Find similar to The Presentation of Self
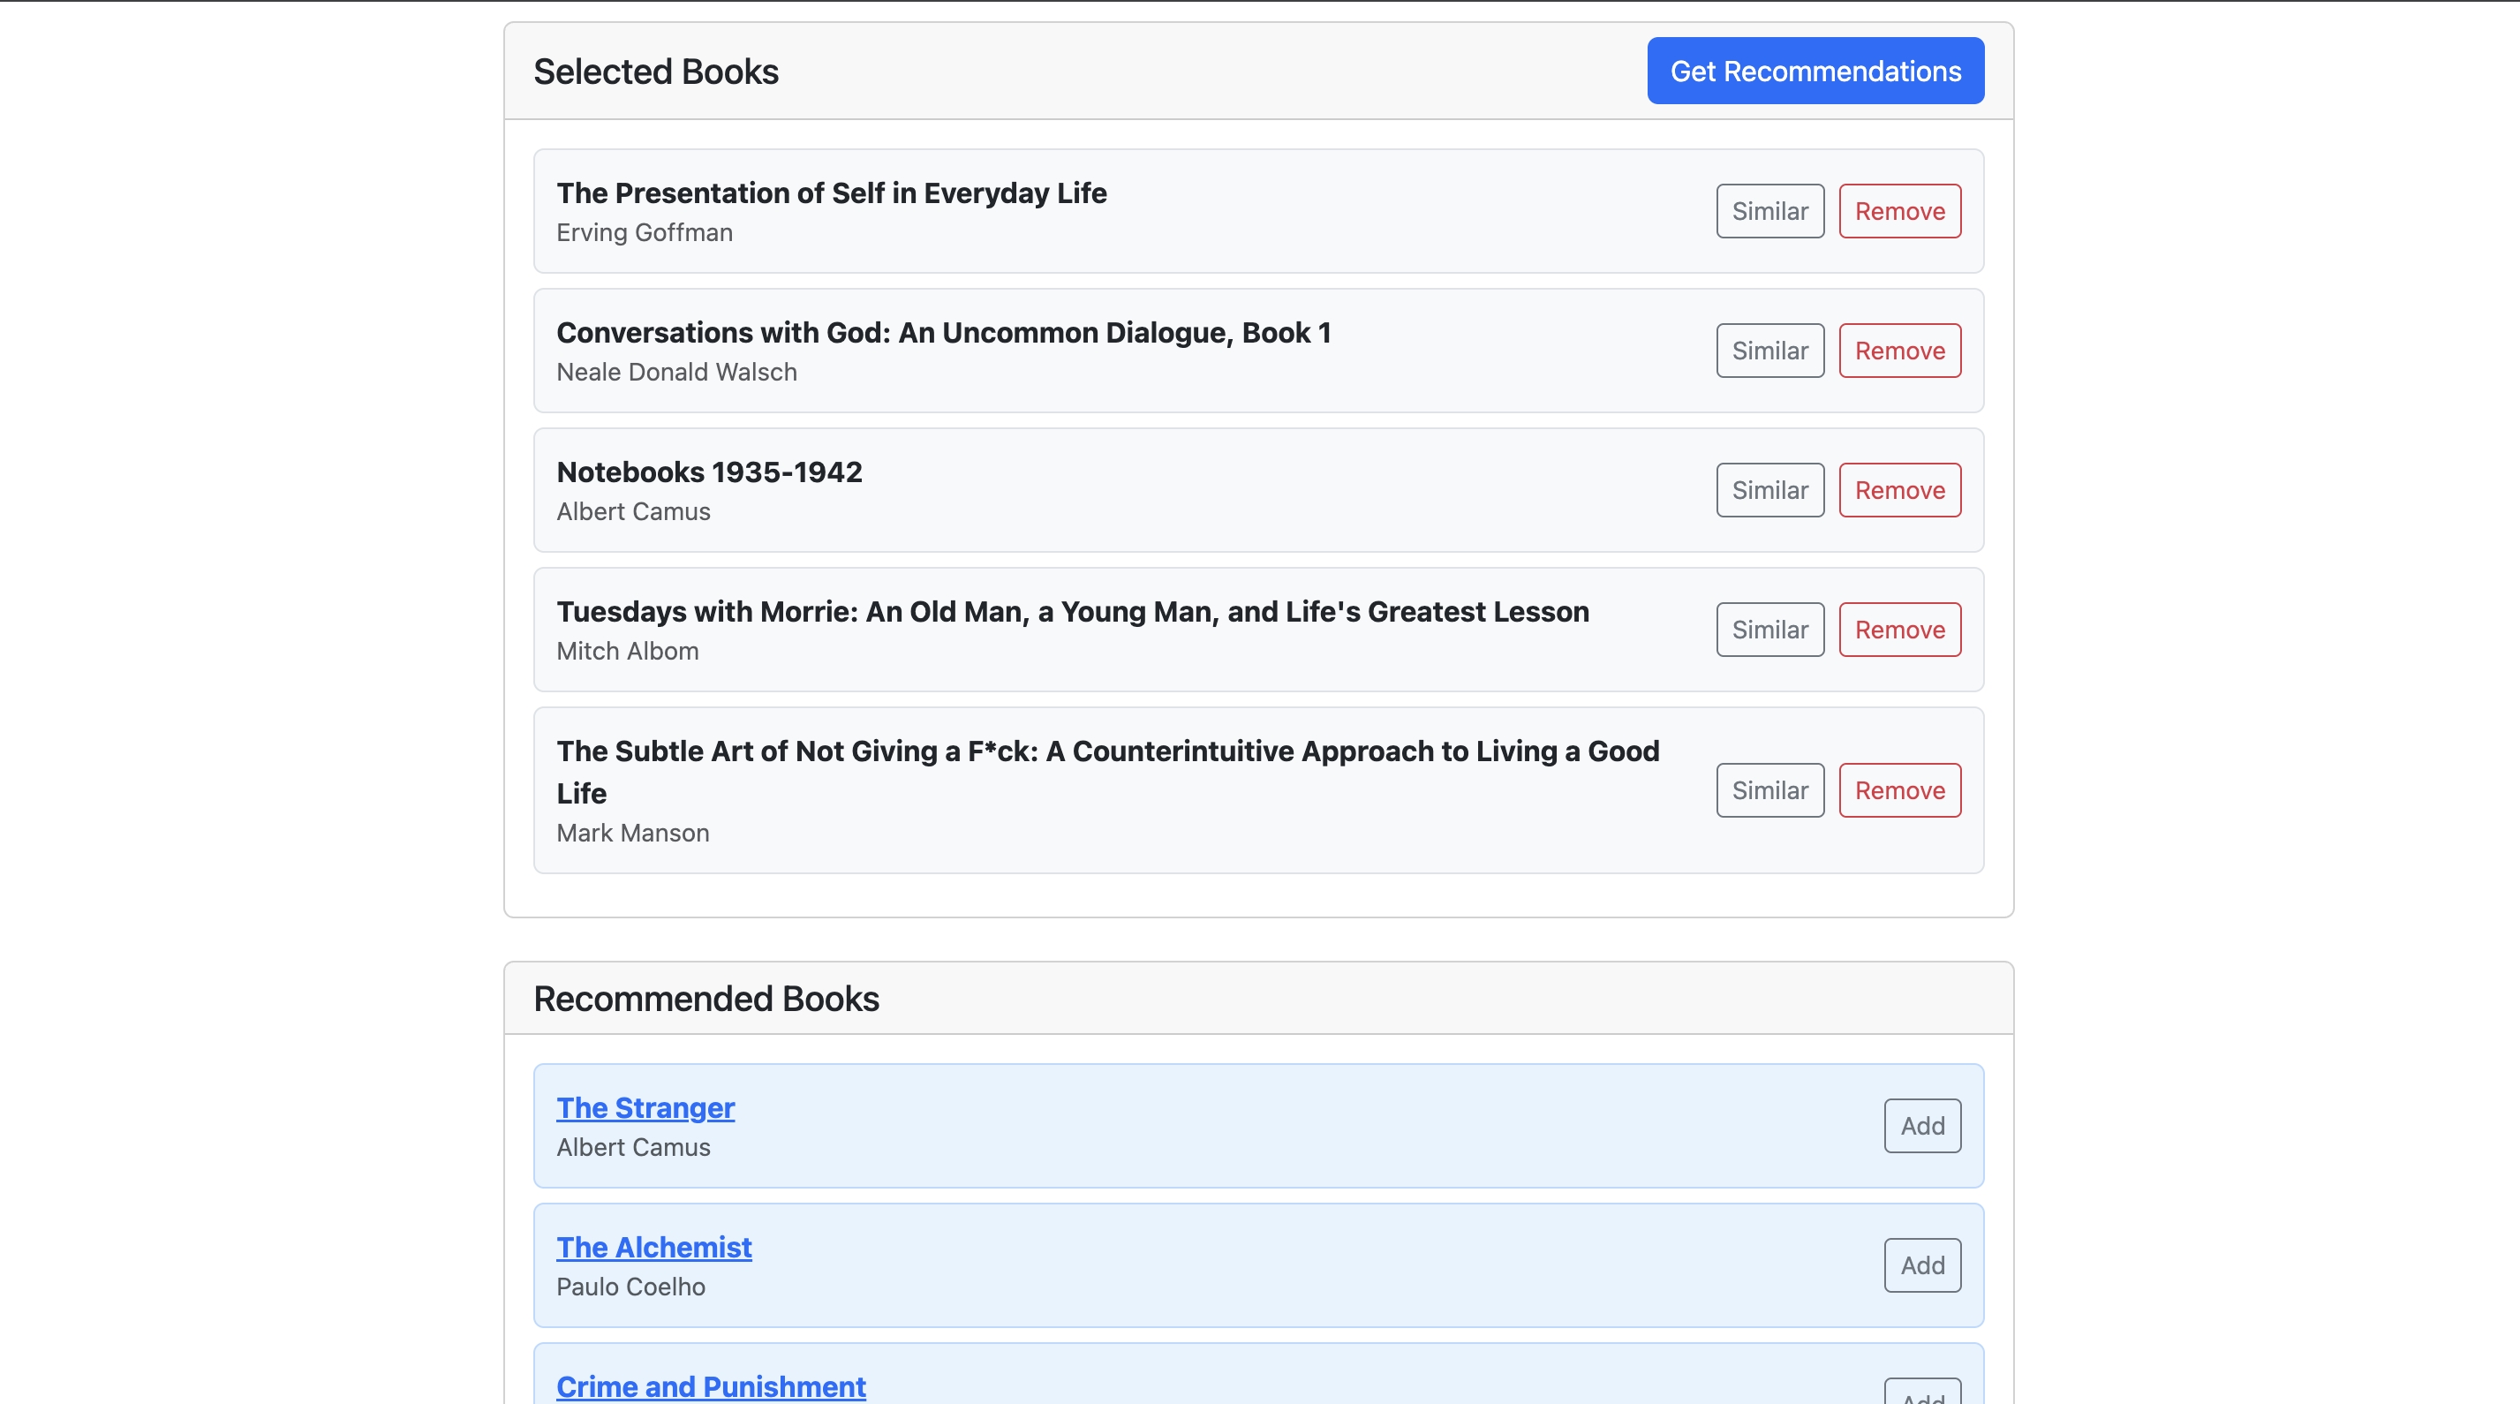The height and width of the screenshot is (1404, 2520). coord(1769,211)
